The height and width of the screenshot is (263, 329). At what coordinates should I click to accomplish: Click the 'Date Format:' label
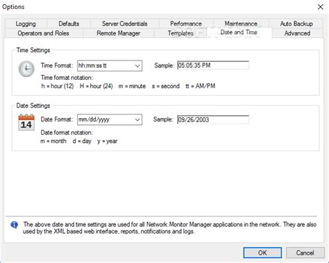57,119
